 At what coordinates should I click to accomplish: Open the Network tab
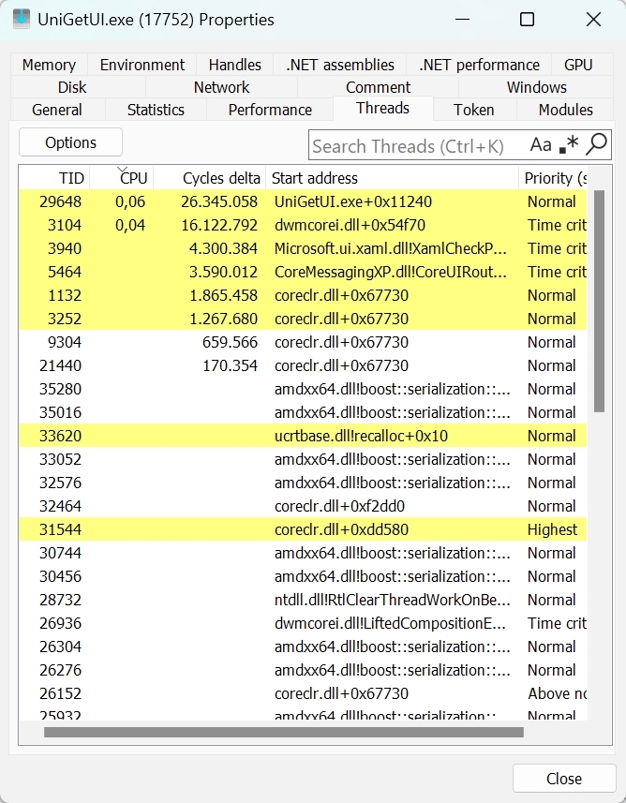[x=221, y=87]
